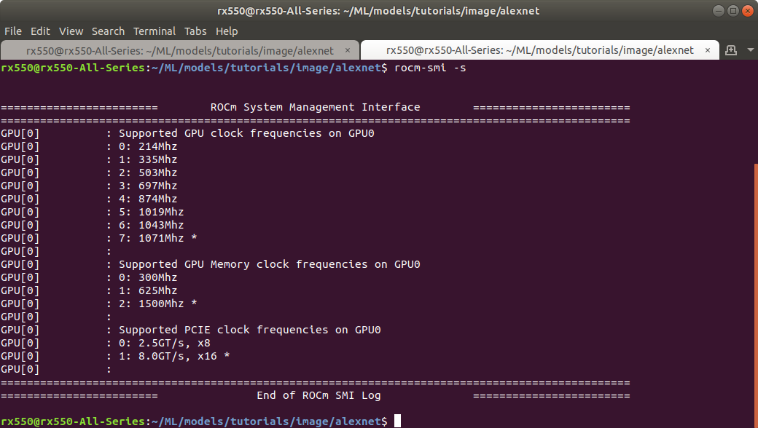The width and height of the screenshot is (758, 428).
Task: Open the File menu
Action: (x=13, y=31)
